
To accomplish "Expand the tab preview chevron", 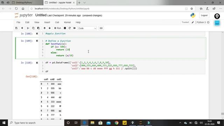I will pos(84,2).
